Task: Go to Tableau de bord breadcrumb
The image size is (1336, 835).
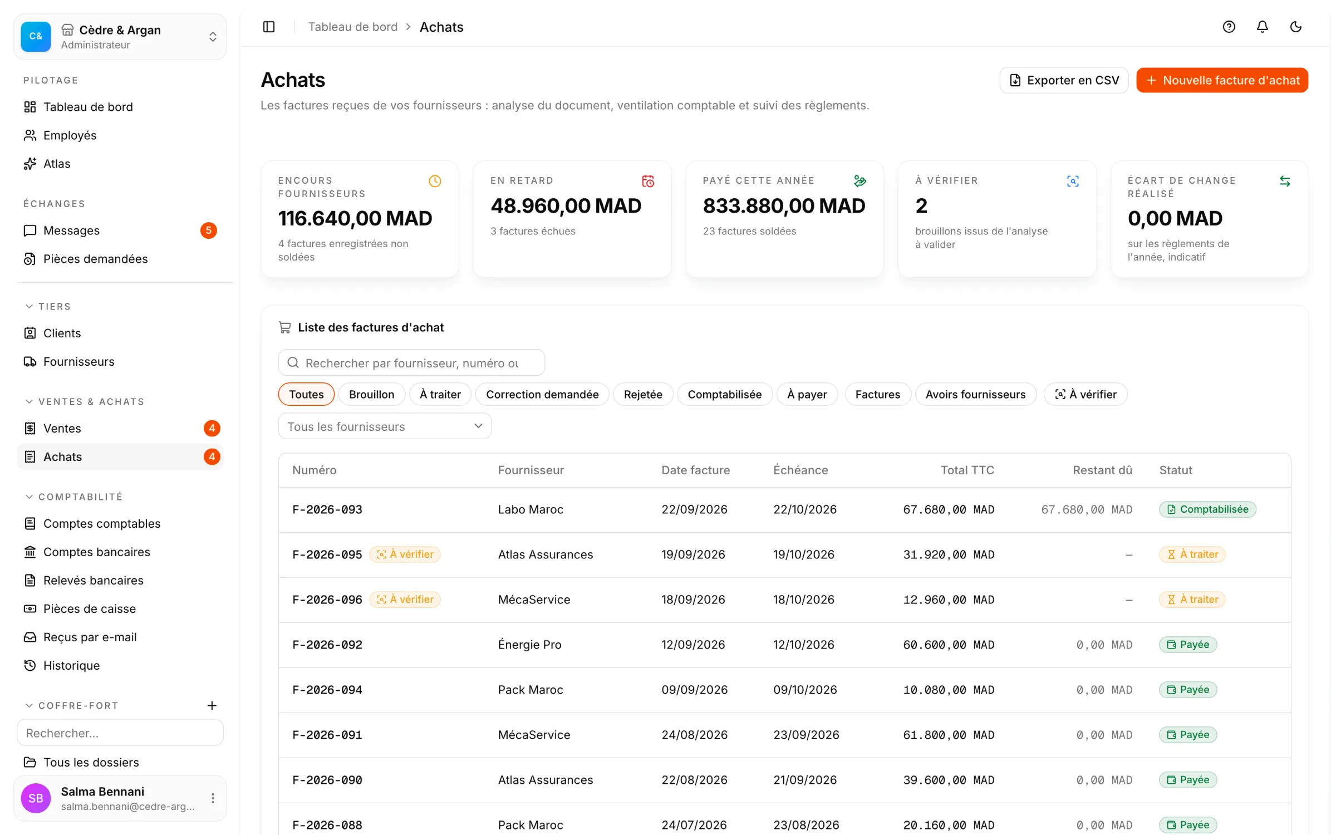Action: click(353, 27)
